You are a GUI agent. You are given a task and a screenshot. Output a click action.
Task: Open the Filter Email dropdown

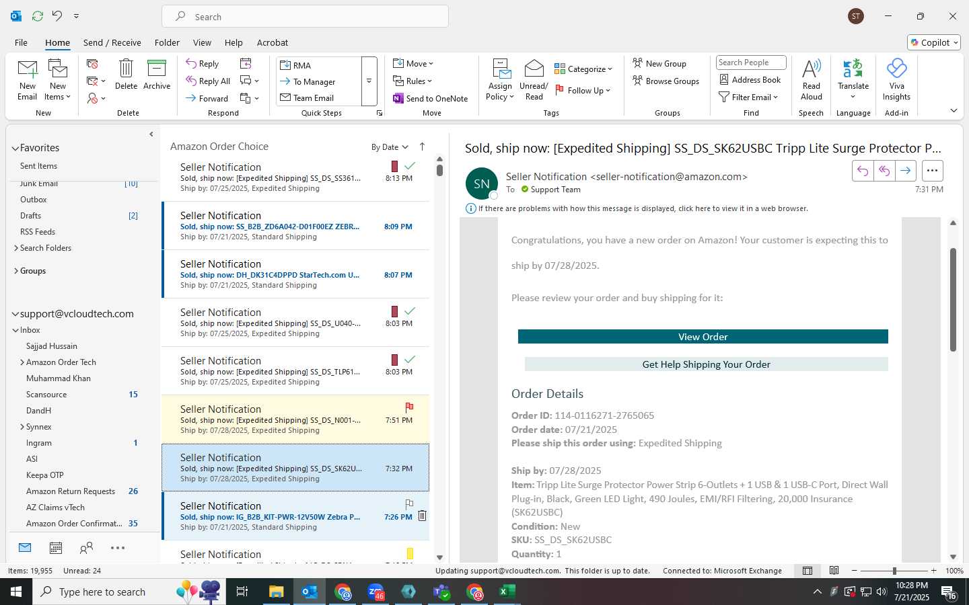[748, 97]
